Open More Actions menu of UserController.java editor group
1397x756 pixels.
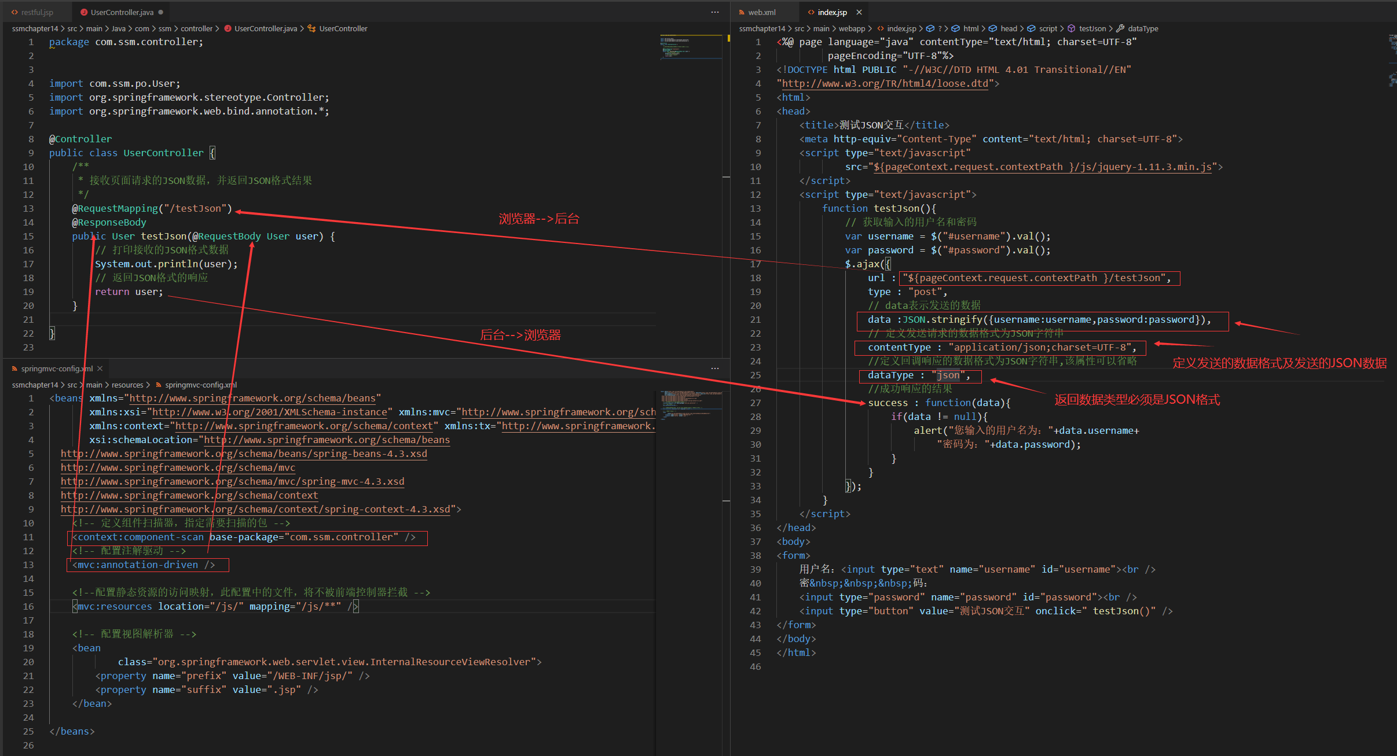tap(715, 12)
